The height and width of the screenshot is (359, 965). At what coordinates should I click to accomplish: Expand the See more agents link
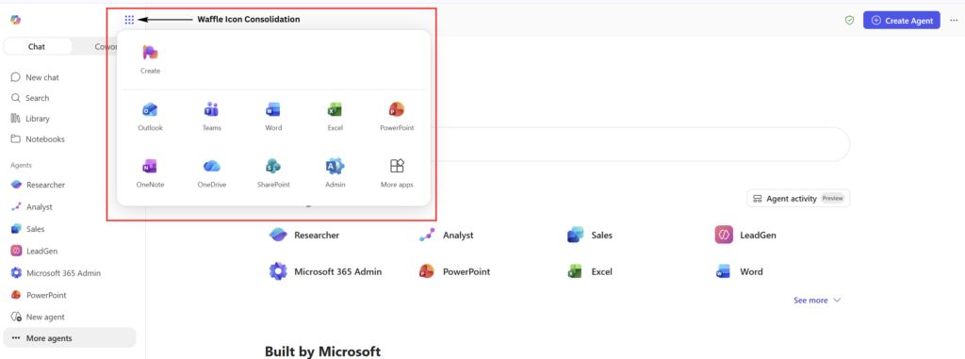pyautogui.click(x=817, y=301)
